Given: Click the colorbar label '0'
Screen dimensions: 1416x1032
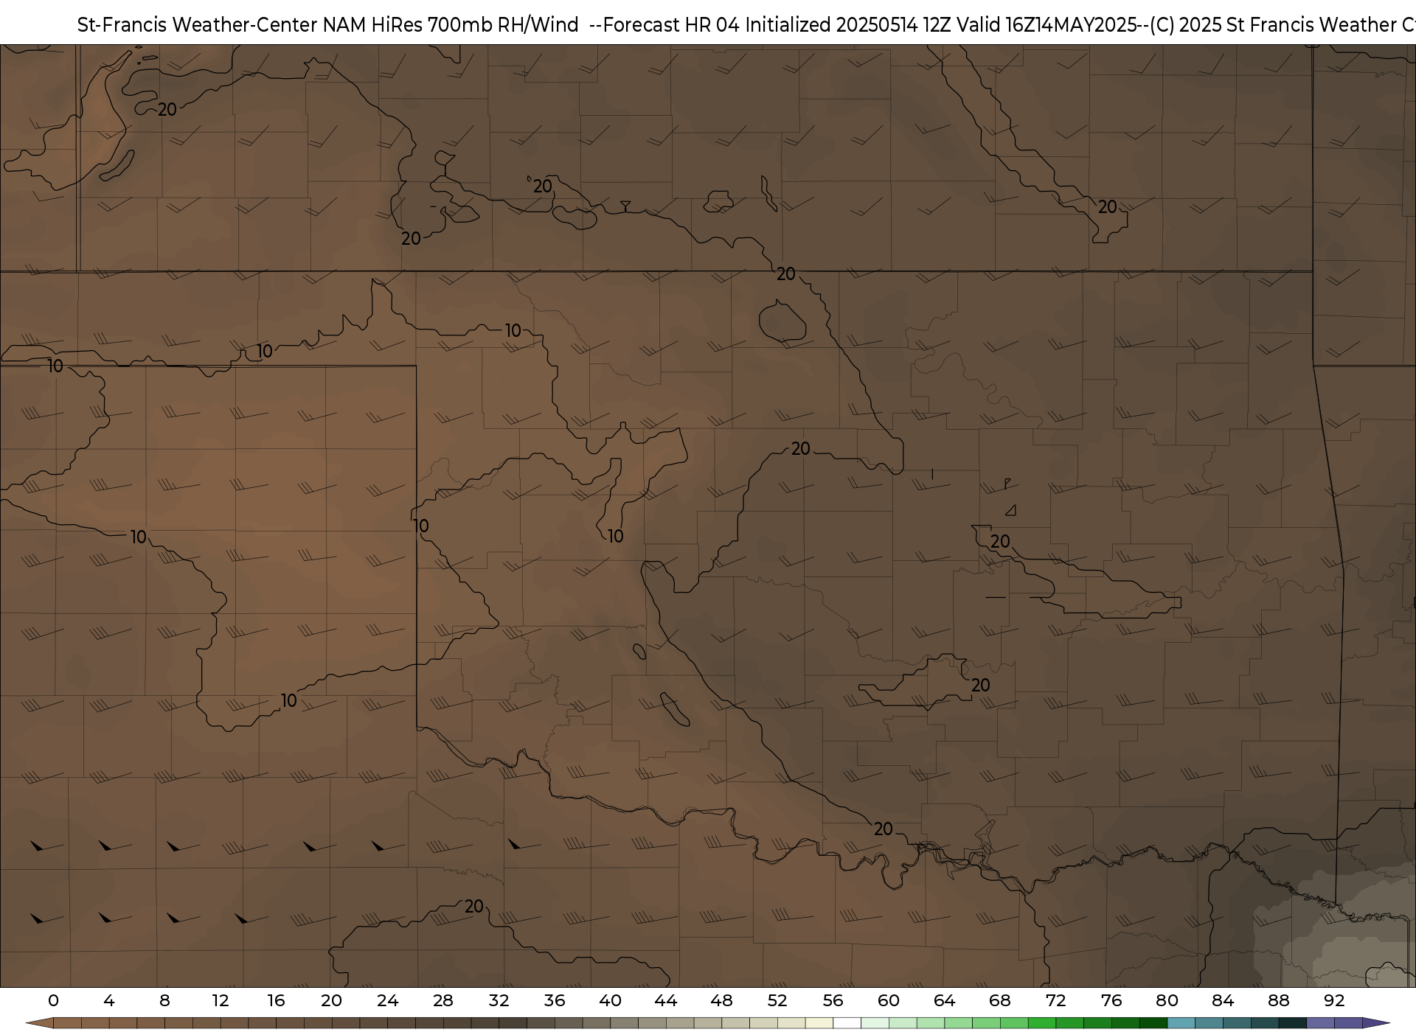Looking at the screenshot, I should click(53, 1000).
